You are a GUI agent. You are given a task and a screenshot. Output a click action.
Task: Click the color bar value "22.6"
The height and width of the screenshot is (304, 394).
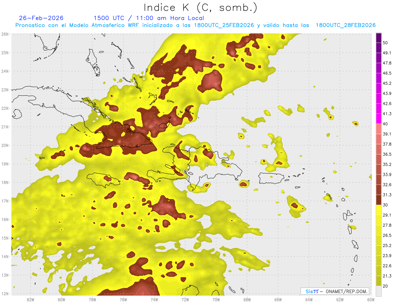pyautogui.click(x=387, y=266)
